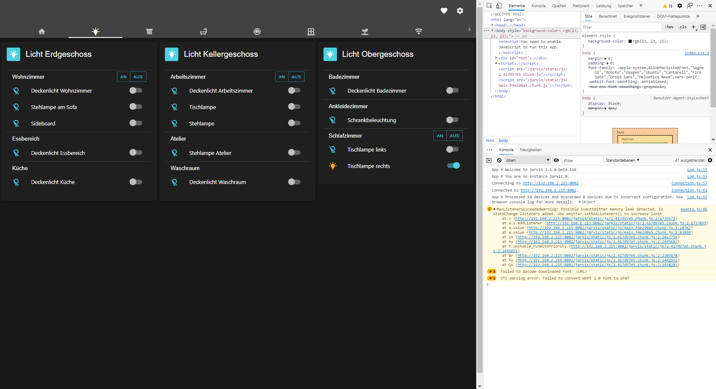Open the console context dropdown oben
The image size is (716, 389).
click(528, 160)
